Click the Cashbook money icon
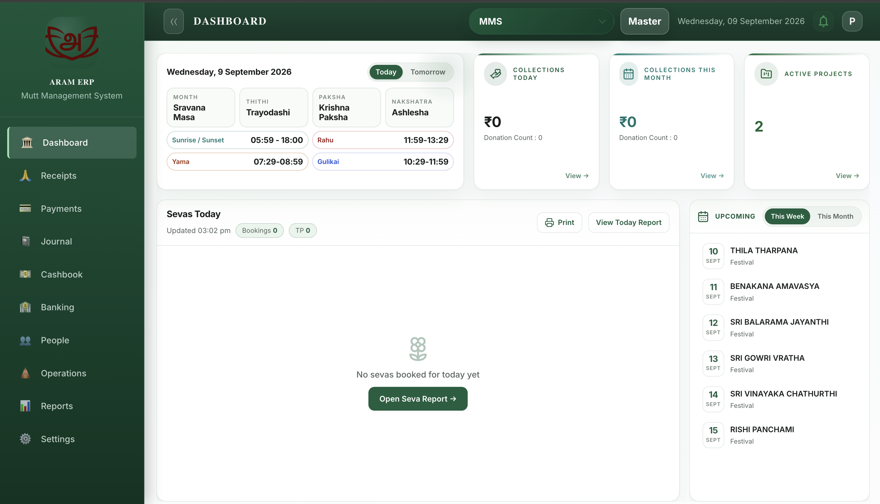880x504 pixels. coord(25,274)
